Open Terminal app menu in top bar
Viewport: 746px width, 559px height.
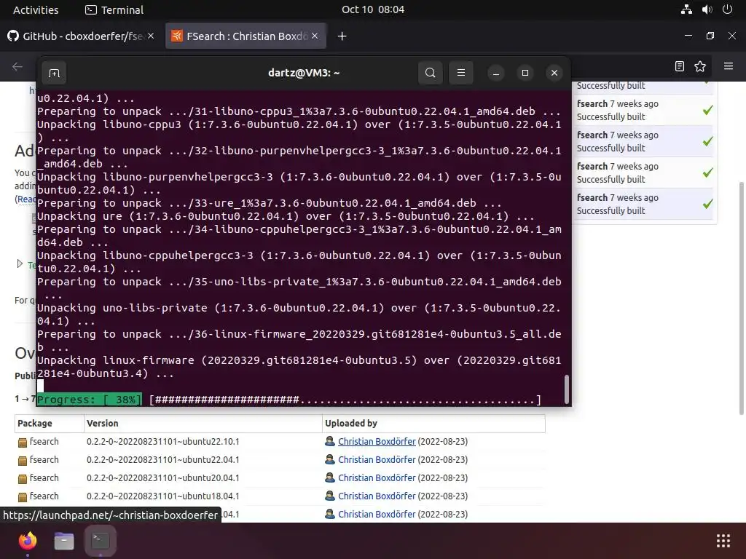(x=114, y=9)
